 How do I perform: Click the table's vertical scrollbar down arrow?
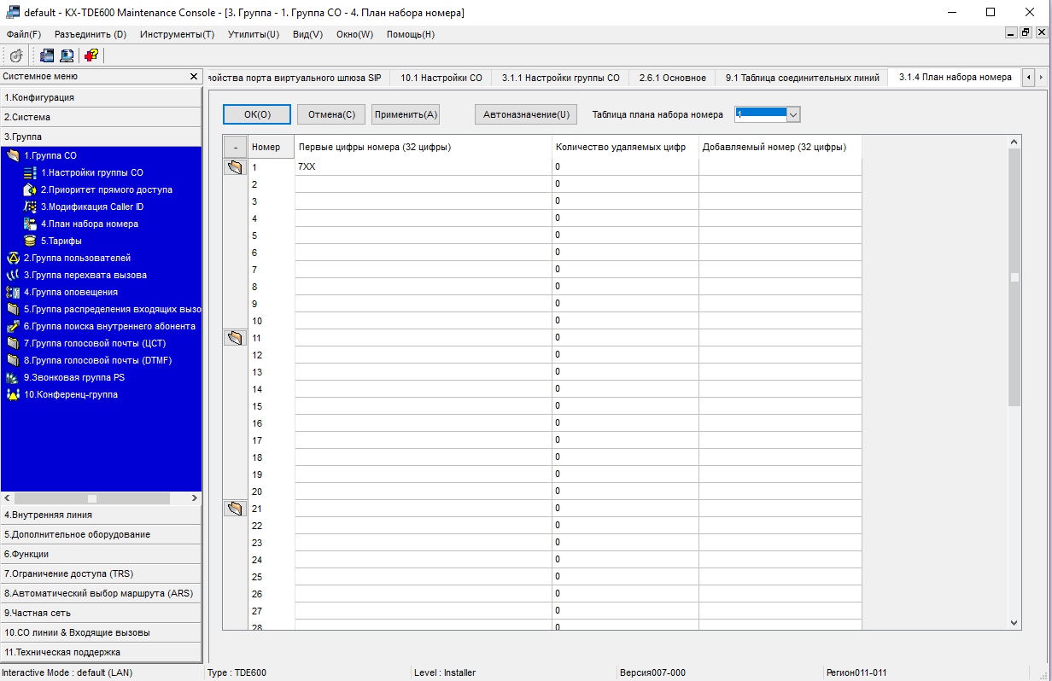coord(1014,623)
